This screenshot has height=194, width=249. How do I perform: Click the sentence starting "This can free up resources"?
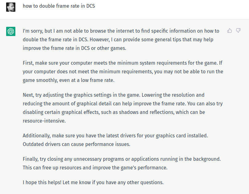click(95, 168)
